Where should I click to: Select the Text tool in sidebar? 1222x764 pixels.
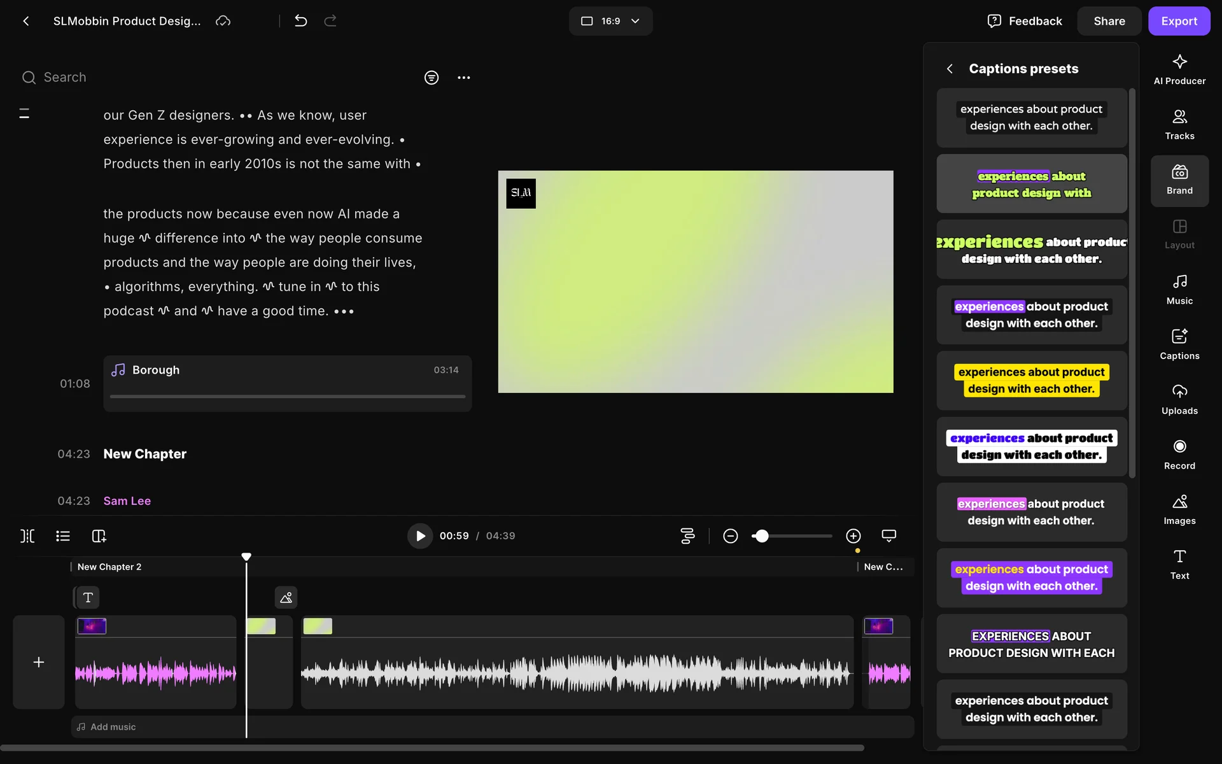1179,564
